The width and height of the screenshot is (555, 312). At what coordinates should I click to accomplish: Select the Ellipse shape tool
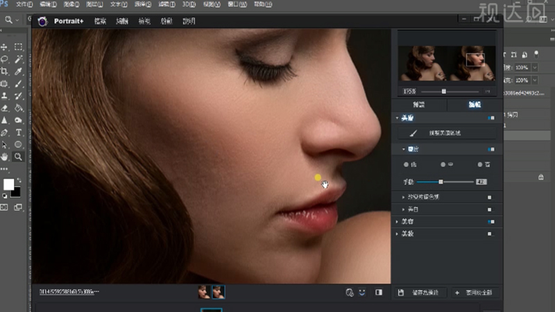click(19, 145)
